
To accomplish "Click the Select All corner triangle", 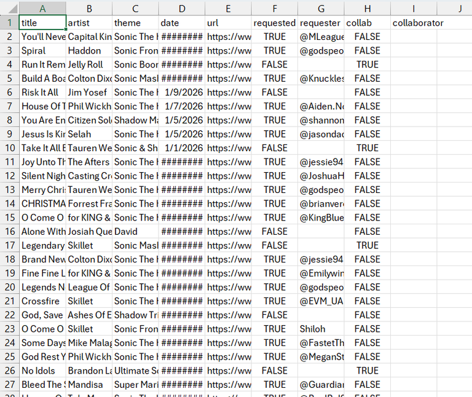I will point(13,9).
